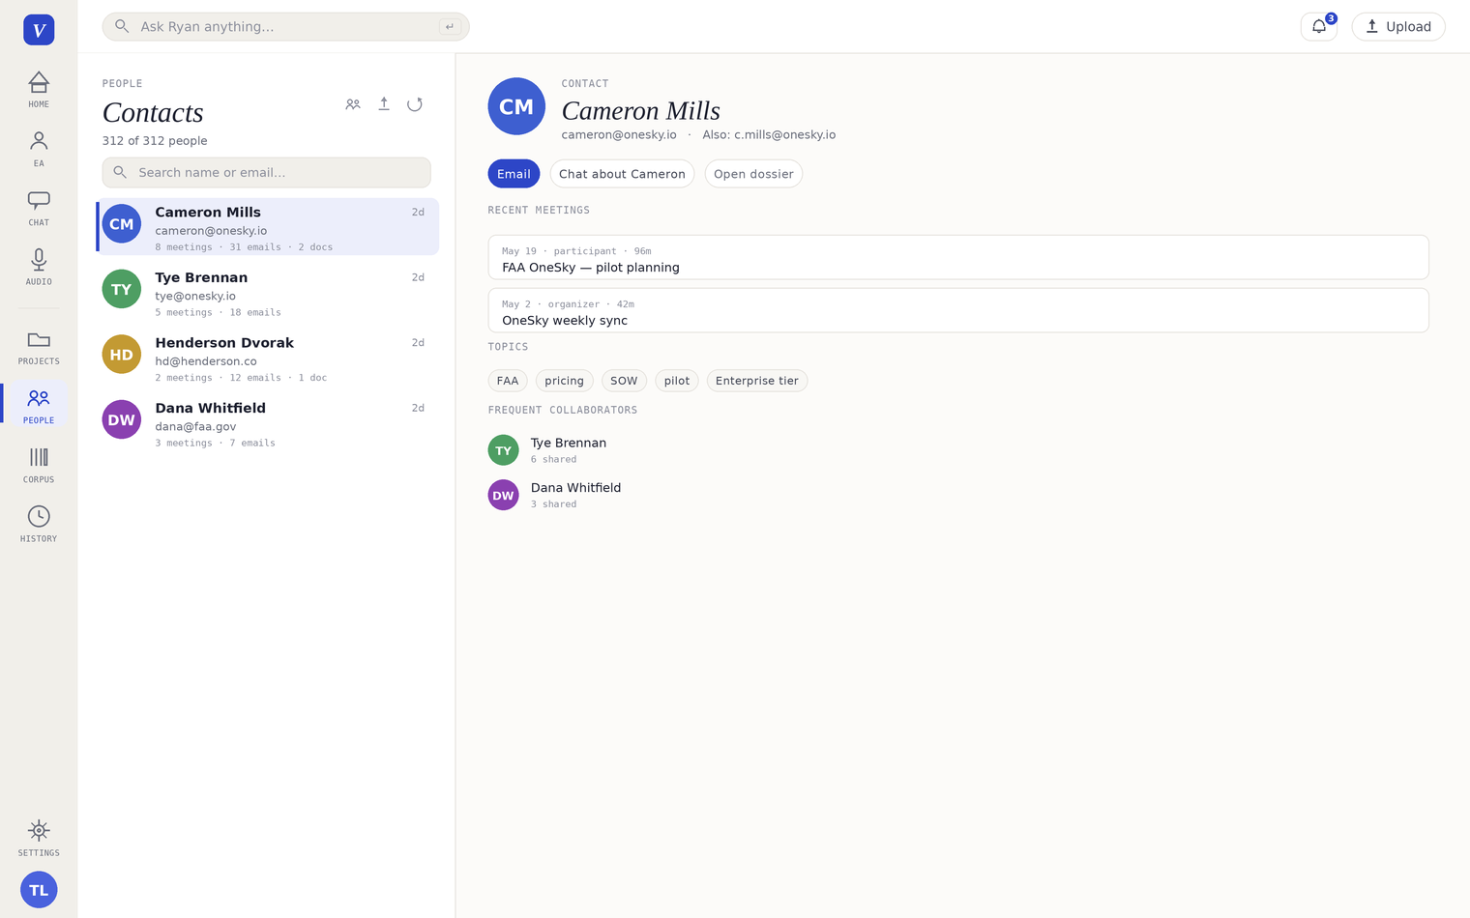
Task: Click the enter key icon in search
Action: 449,27
